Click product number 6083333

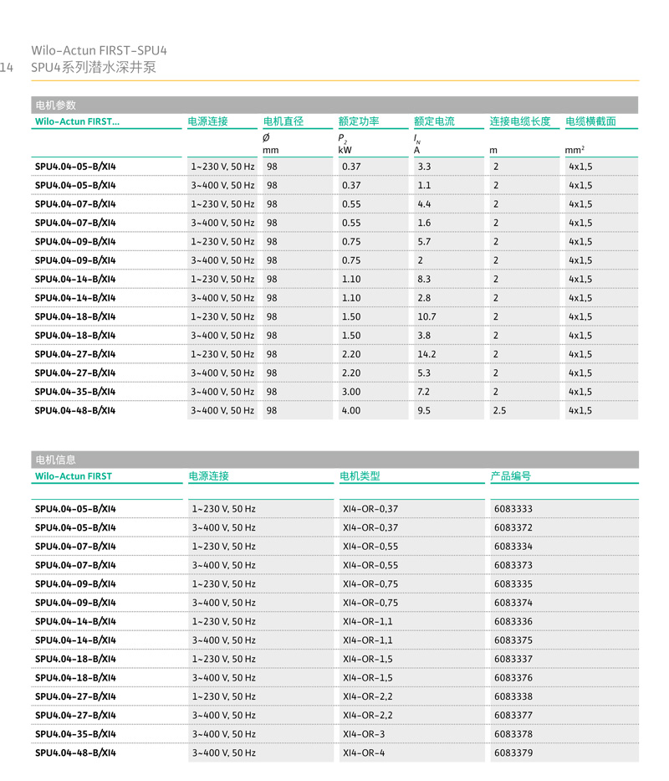point(513,509)
